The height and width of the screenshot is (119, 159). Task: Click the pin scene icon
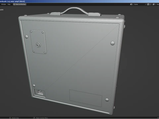coord(146,4)
